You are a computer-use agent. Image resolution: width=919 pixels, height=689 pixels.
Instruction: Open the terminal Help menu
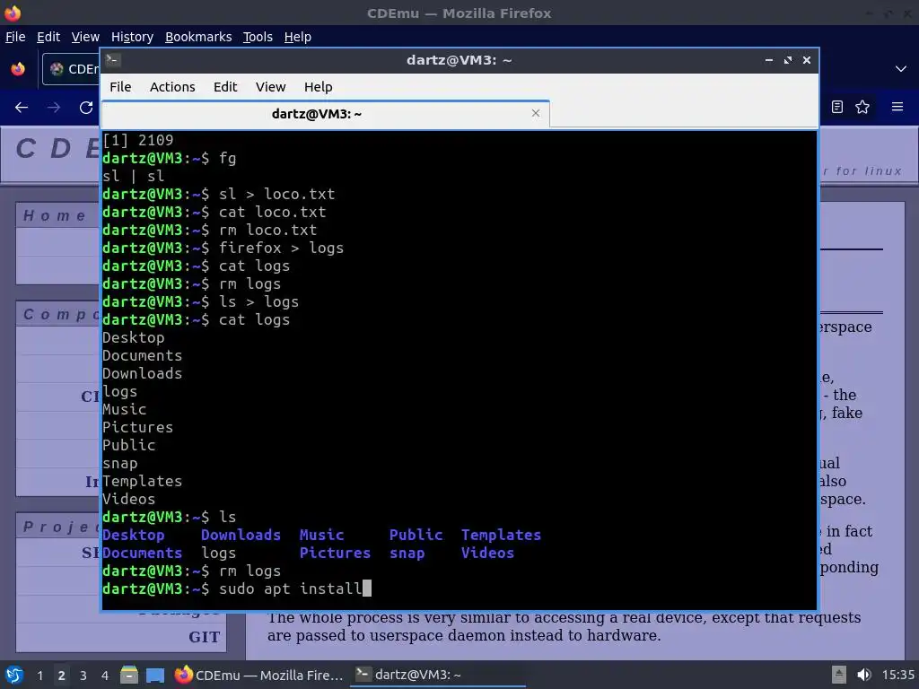(319, 87)
